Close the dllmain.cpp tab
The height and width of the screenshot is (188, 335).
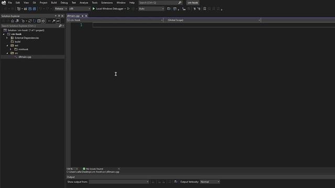[x=86, y=16]
